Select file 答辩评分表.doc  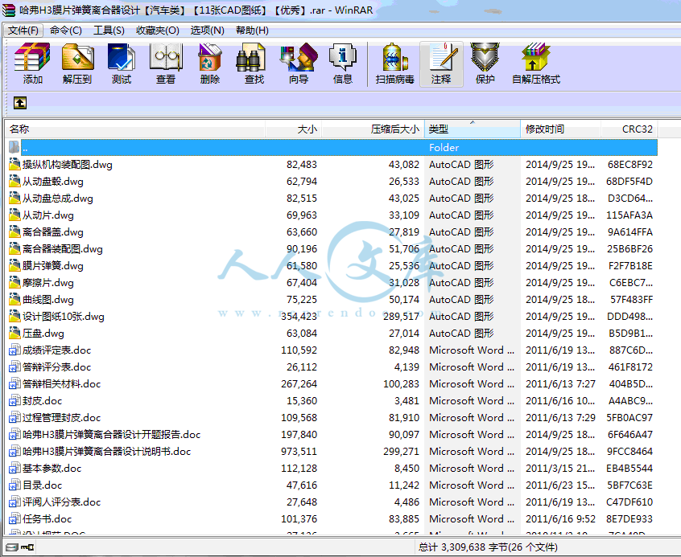[332, 367]
